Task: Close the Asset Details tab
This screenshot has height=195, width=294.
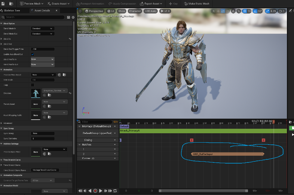Action: tap(56, 10)
